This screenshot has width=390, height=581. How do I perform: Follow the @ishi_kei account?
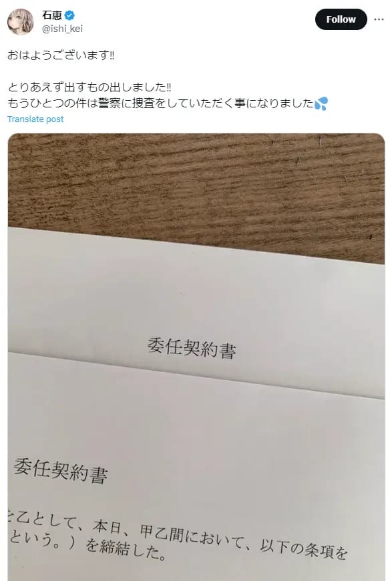tap(341, 19)
